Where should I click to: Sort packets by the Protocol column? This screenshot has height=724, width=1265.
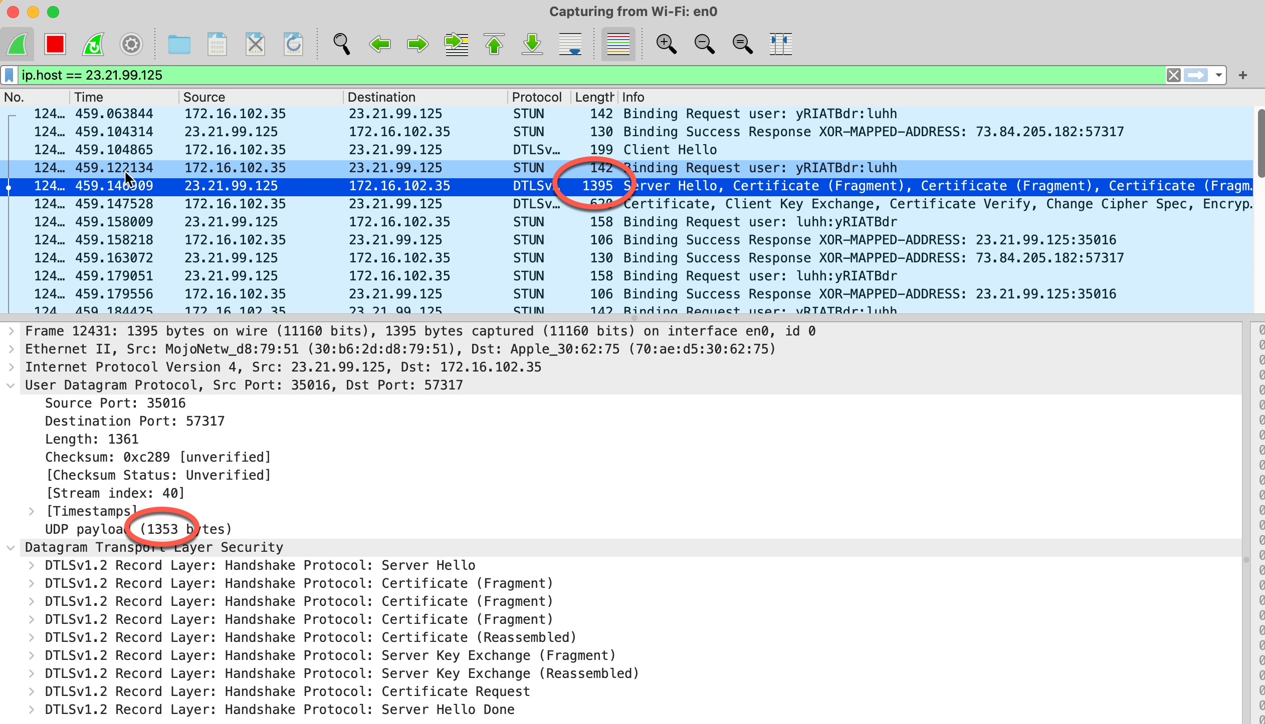(x=536, y=97)
